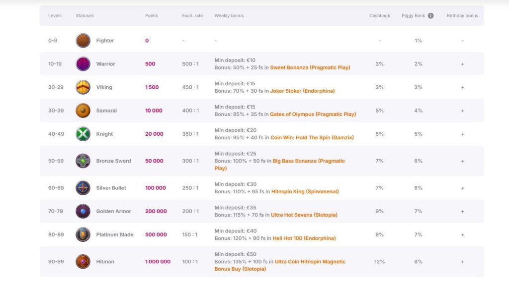Viewport: 509px width, 286px height.
Task: Click Hitman row birthday bonus plus
Action: (x=462, y=262)
